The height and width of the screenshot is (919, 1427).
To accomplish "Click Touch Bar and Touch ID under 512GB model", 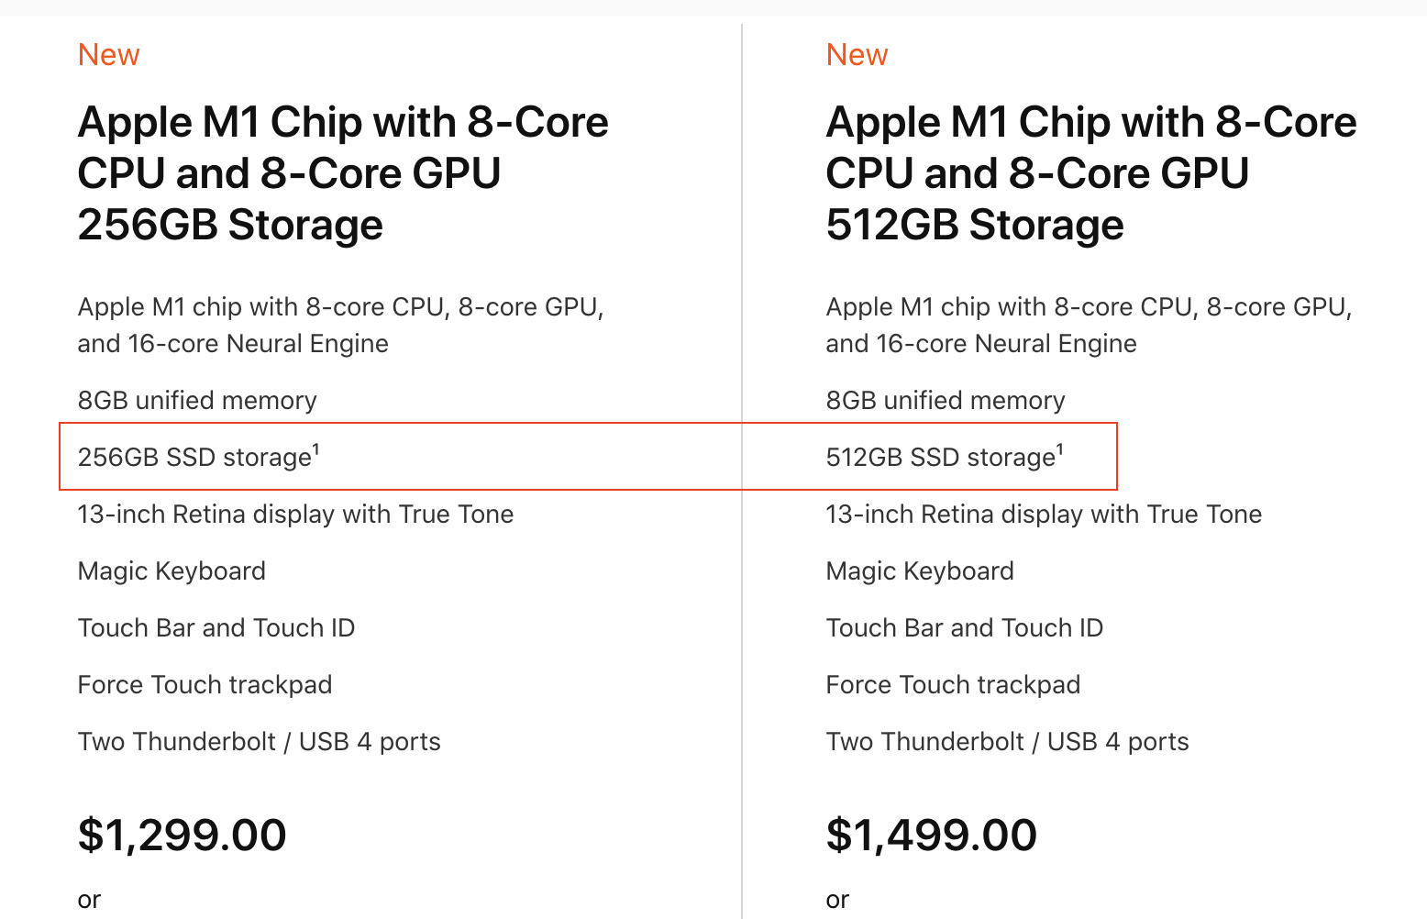I will pos(964,628).
